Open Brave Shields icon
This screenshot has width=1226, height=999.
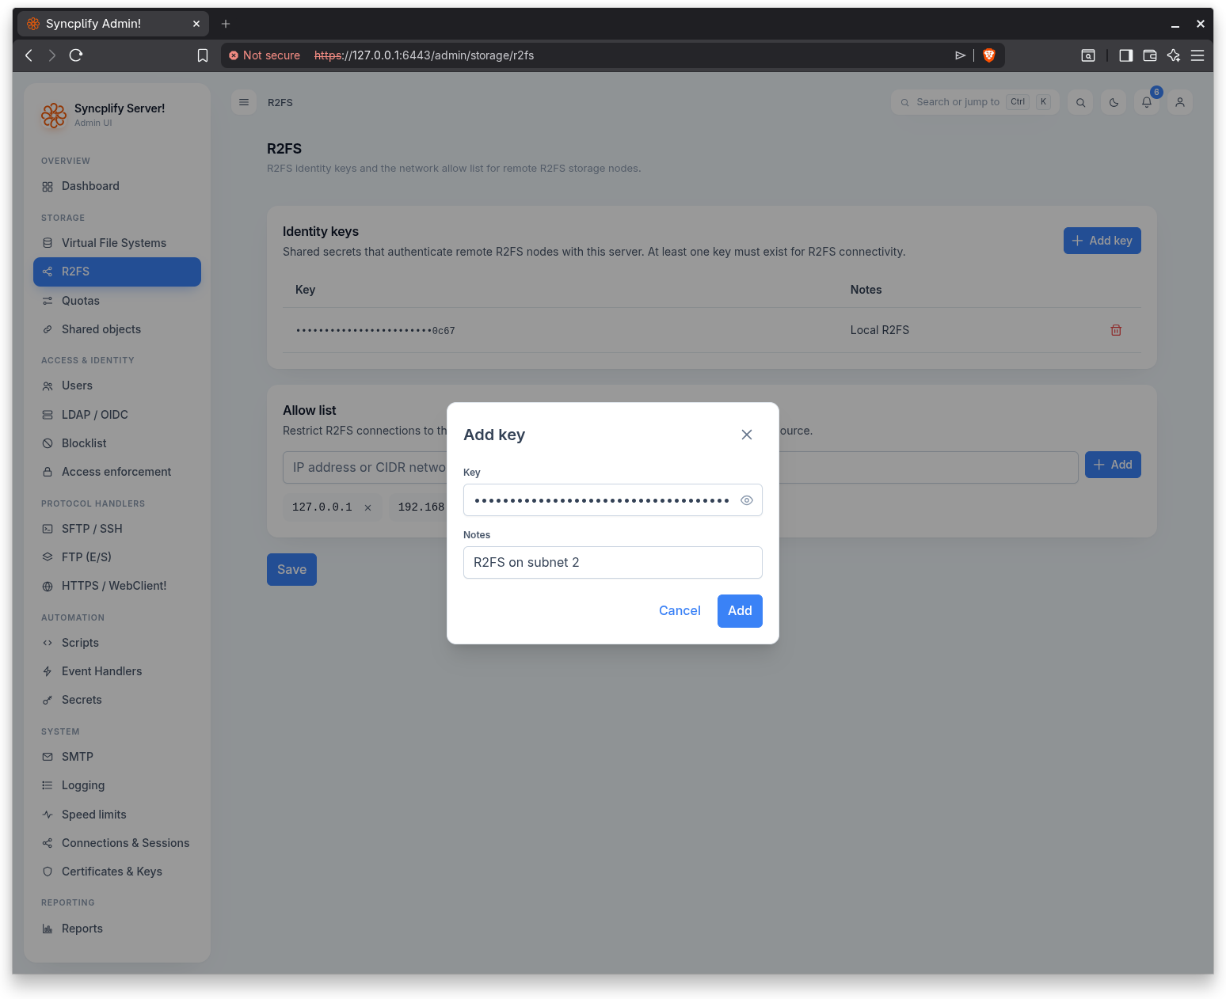988,55
